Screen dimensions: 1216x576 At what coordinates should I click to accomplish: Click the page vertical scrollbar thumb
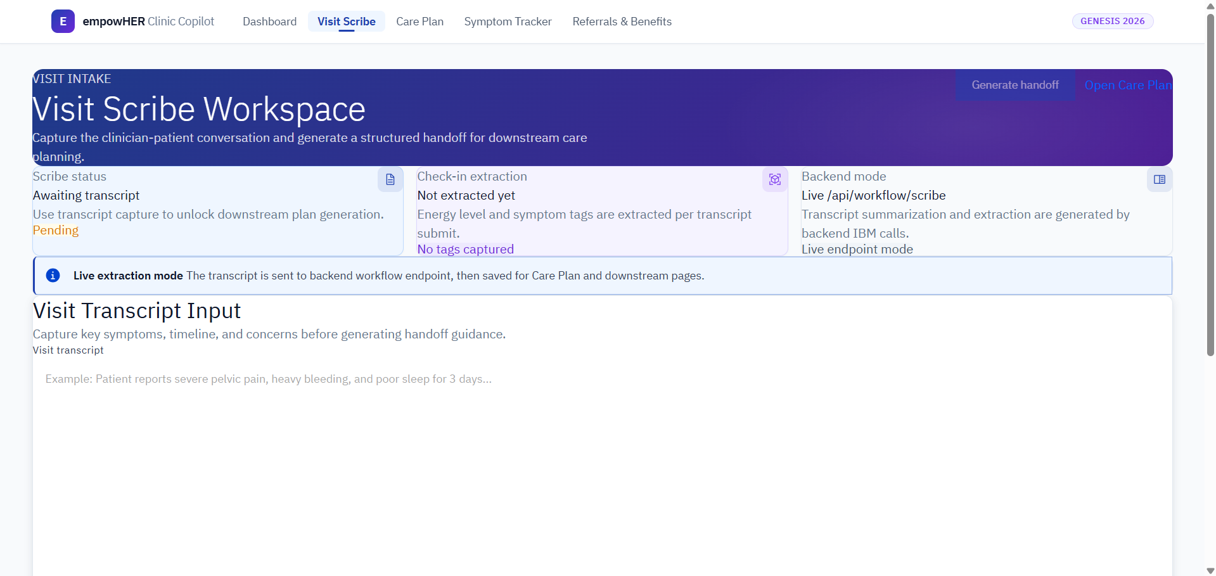click(x=1210, y=184)
